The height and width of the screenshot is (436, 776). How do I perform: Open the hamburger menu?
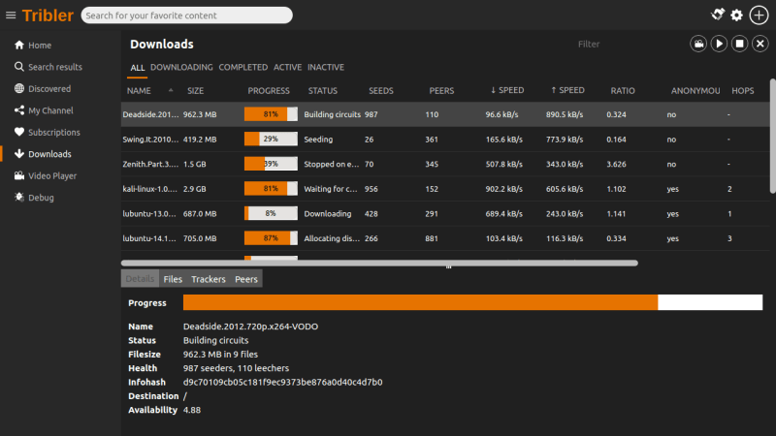click(x=11, y=16)
